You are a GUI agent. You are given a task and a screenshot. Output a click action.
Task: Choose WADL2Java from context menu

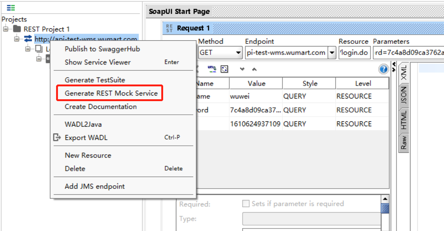coord(83,124)
